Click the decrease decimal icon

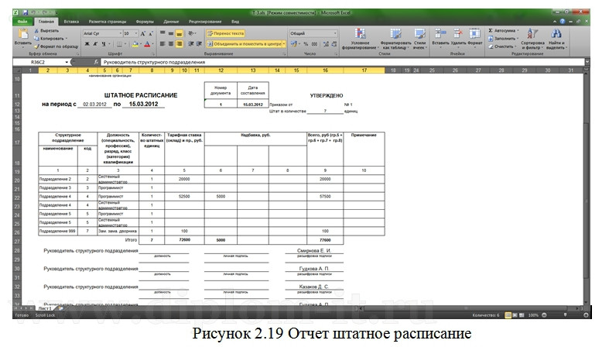[334, 44]
